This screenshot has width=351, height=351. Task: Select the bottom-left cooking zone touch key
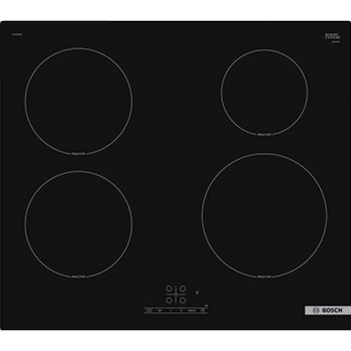click(x=169, y=300)
